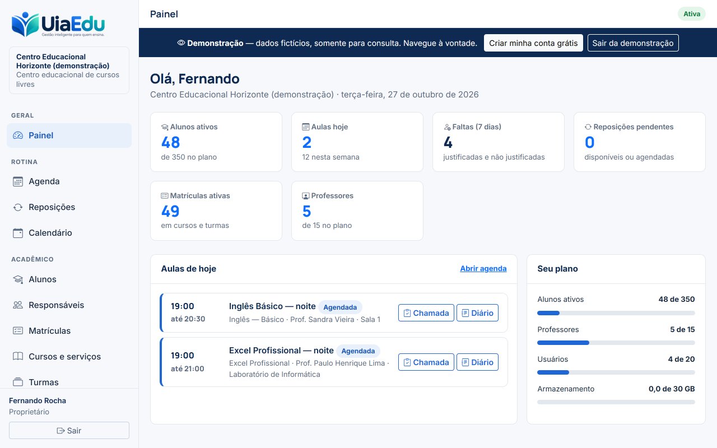Click the calendar icon on Aulas hoje card
This screenshot has width=717, height=448.
pos(306,127)
